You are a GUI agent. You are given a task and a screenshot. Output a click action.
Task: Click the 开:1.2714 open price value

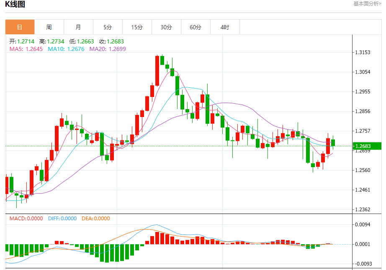click(x=22, y=41)
